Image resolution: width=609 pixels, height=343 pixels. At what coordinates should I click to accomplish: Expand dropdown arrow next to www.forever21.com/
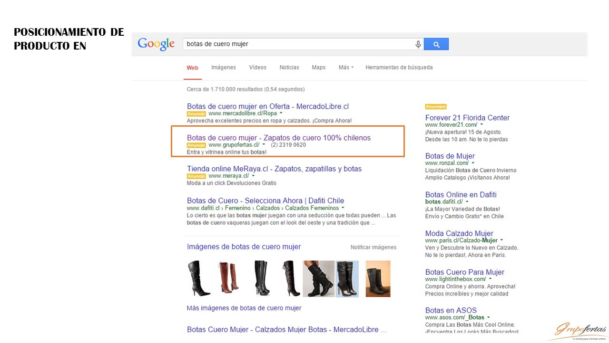(481, 125)
